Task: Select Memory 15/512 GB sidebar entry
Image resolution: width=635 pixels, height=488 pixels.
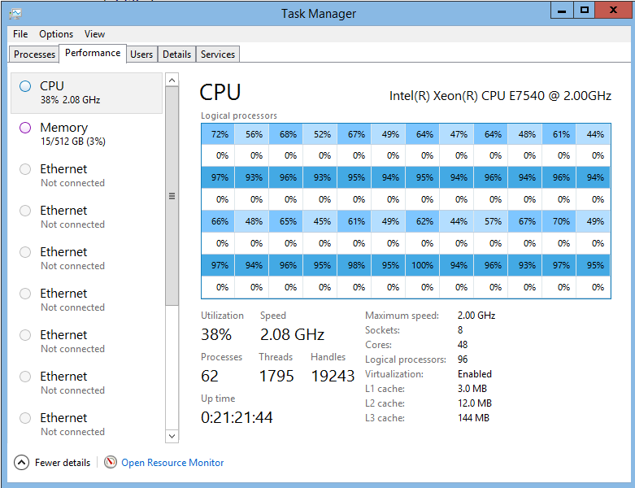Action: [x=86, y=134]
